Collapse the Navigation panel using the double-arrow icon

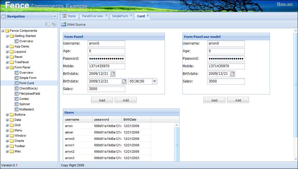54,16
